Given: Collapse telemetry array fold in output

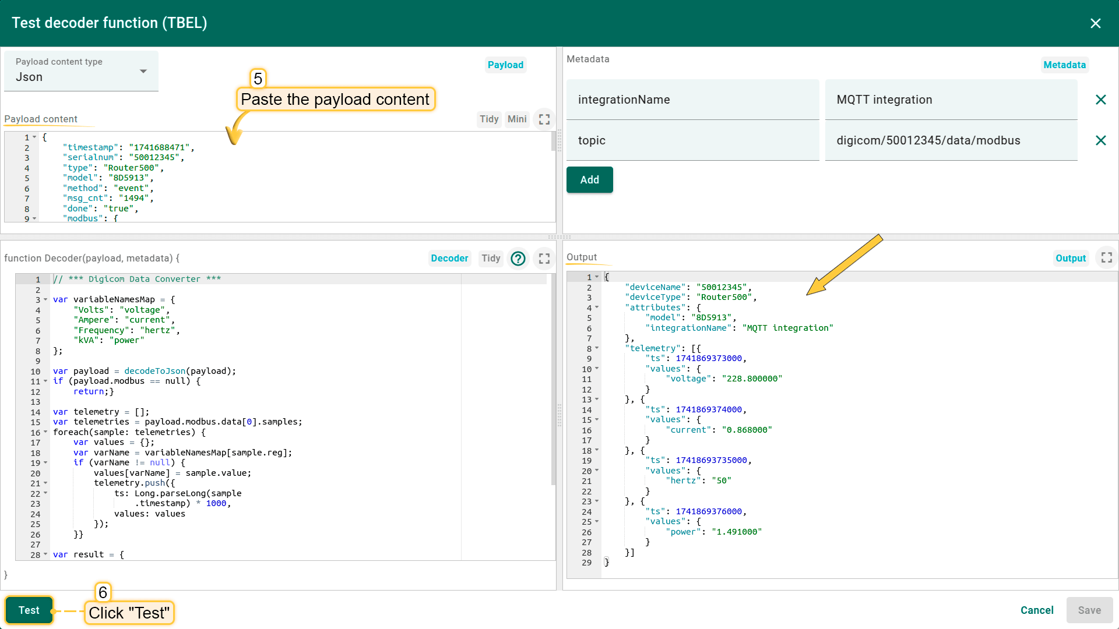Looking at the screenshot, I should (x=597, y=348).
